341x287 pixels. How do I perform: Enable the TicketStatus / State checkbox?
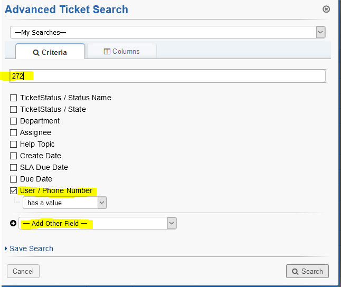14,109
